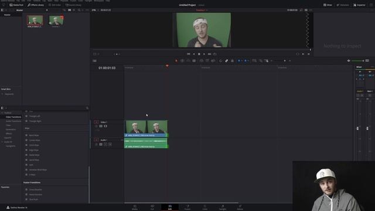Click the Effects Library search icon
Screen dimensions: 375x211
click(x=87, y=108)
